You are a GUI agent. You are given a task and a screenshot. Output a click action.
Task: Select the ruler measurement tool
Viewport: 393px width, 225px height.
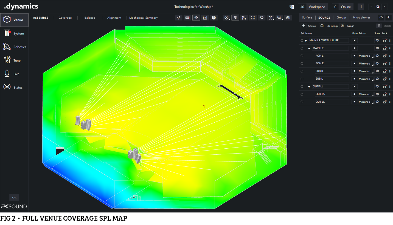[187, 18]
